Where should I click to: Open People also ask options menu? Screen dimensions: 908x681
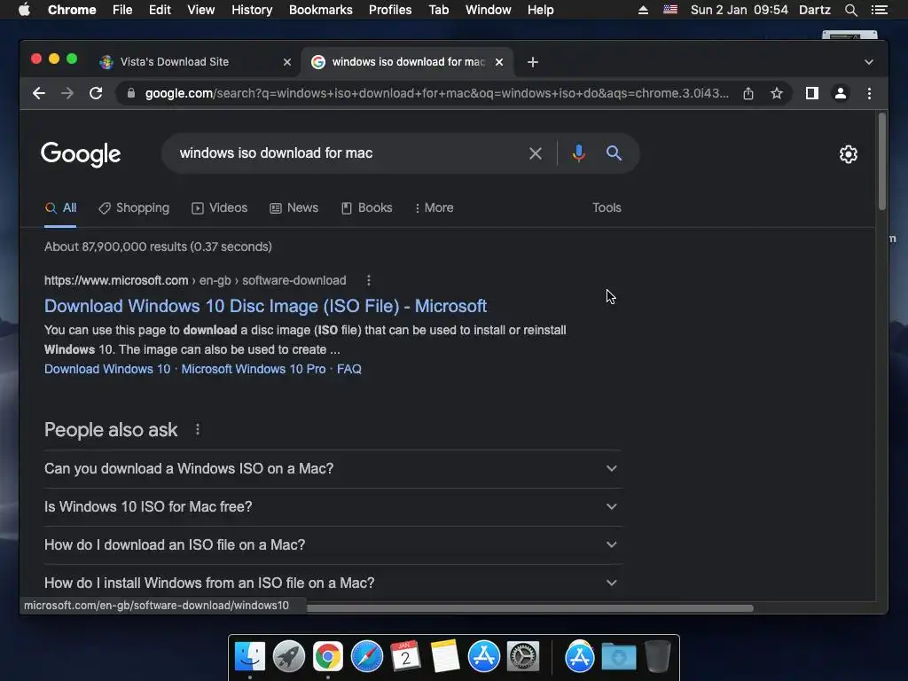coord(198,429)
